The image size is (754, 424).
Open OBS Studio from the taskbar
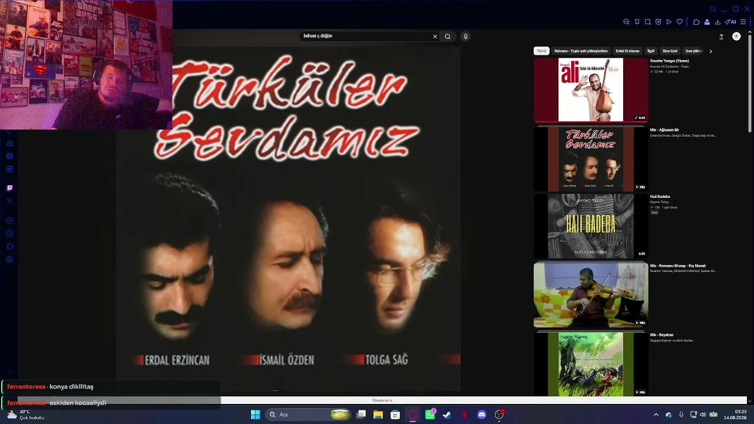[499, 415]
